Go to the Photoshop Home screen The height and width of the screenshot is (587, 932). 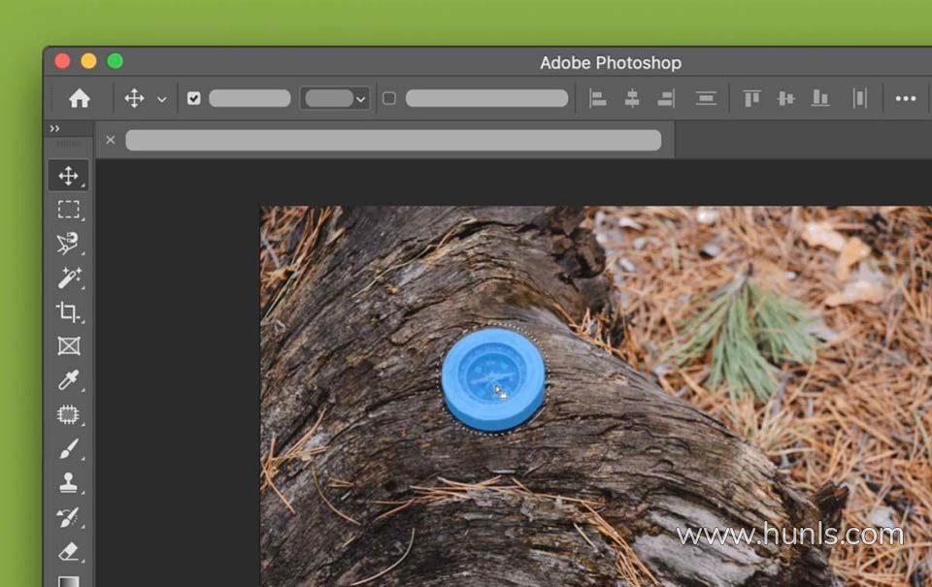[79, 98]
